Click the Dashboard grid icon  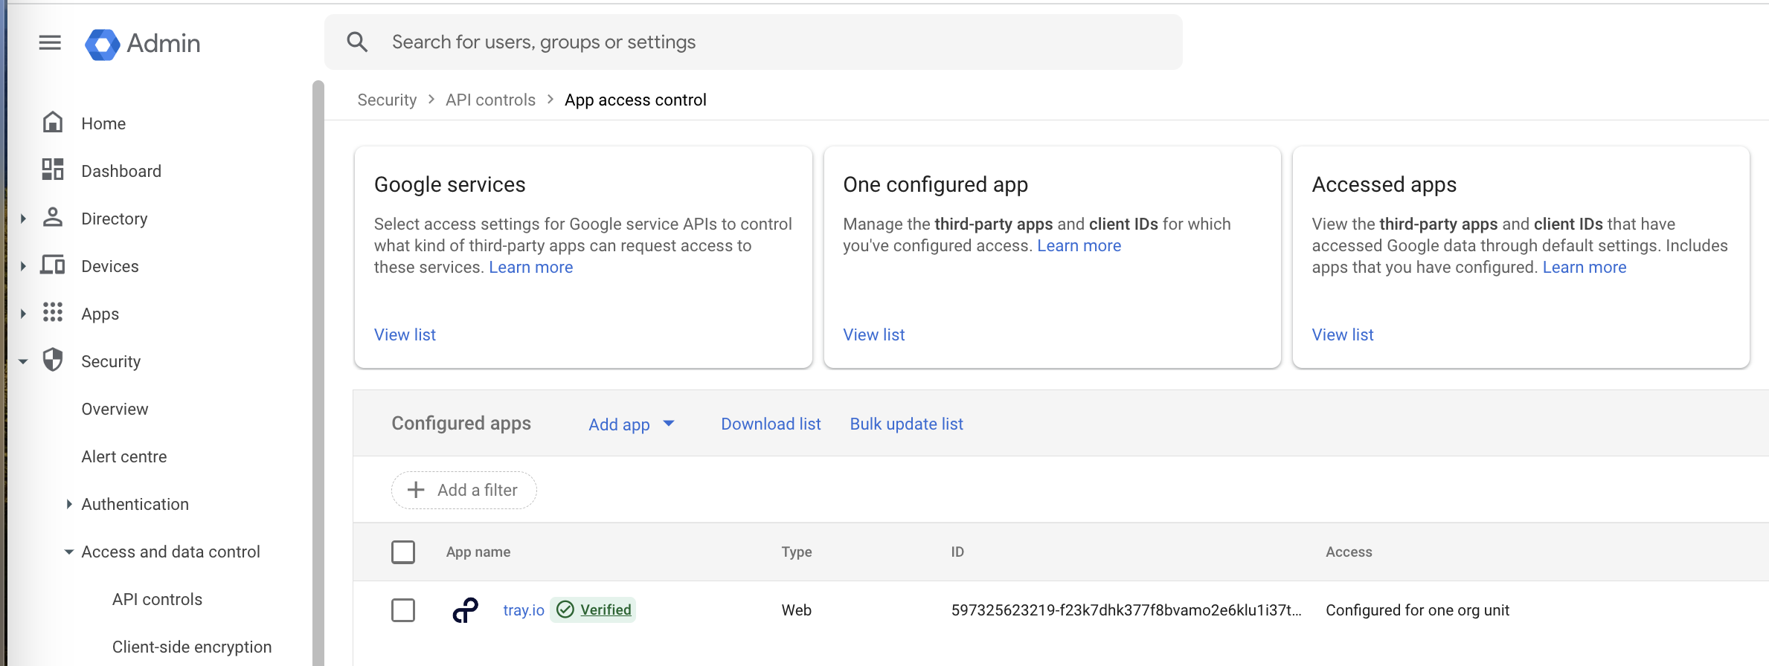coord(53,170)
